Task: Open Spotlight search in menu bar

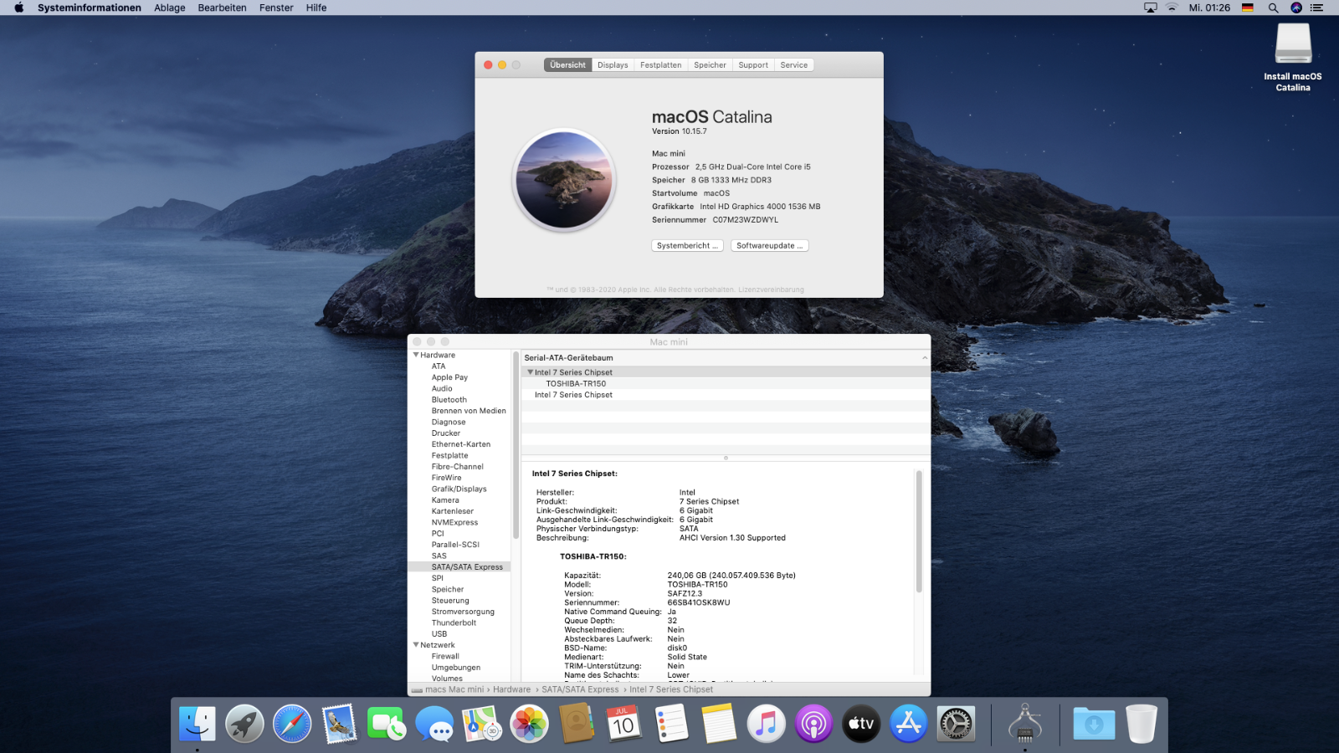Action: click(x=1273, y=8)
